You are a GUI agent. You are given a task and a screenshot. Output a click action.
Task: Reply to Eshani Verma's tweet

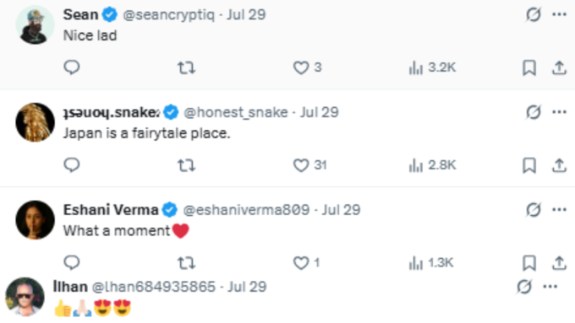point(72,262)
